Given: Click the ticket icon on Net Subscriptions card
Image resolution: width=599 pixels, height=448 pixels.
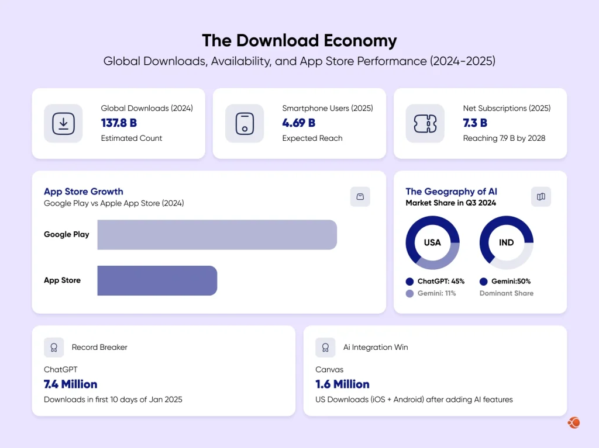Looking at the screenshot, I should pos(425,123).
